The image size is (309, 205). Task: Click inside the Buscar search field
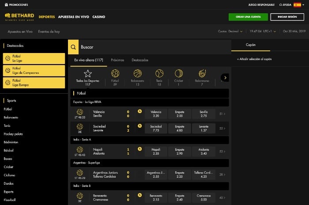coord(154,47)
